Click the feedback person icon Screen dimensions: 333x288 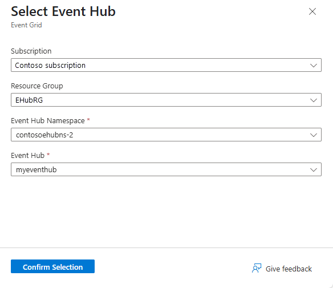pos(257,268)
